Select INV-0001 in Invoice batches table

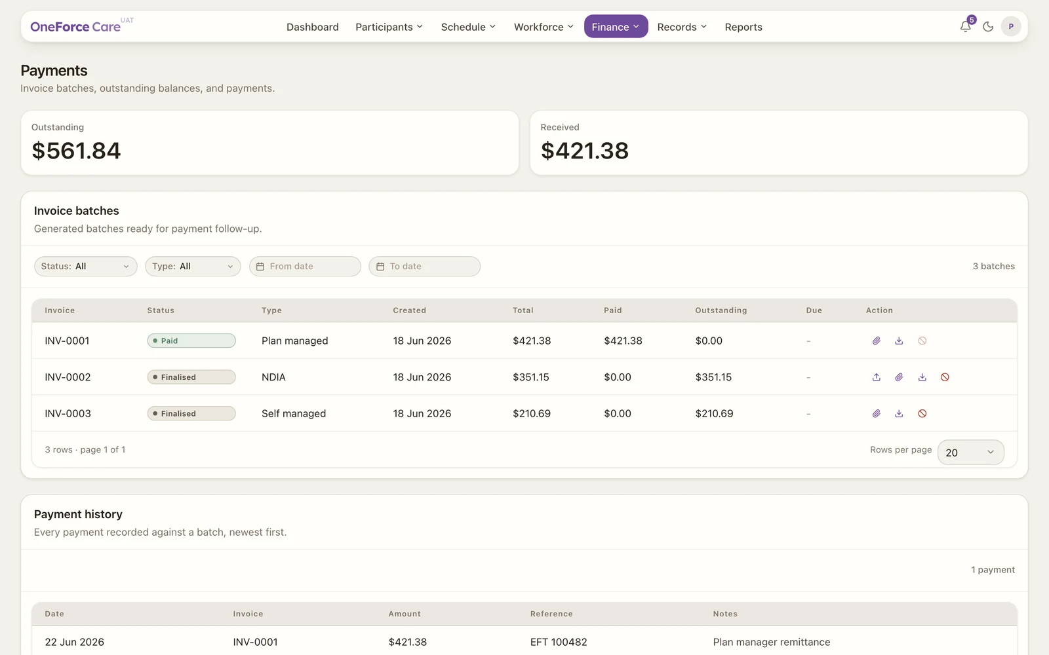67,341
